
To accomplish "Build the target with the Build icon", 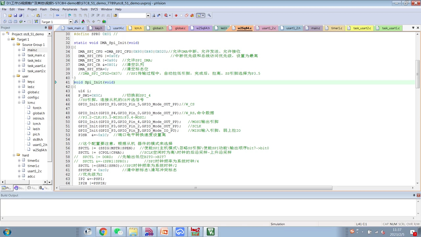I will (x=10, y=22).
